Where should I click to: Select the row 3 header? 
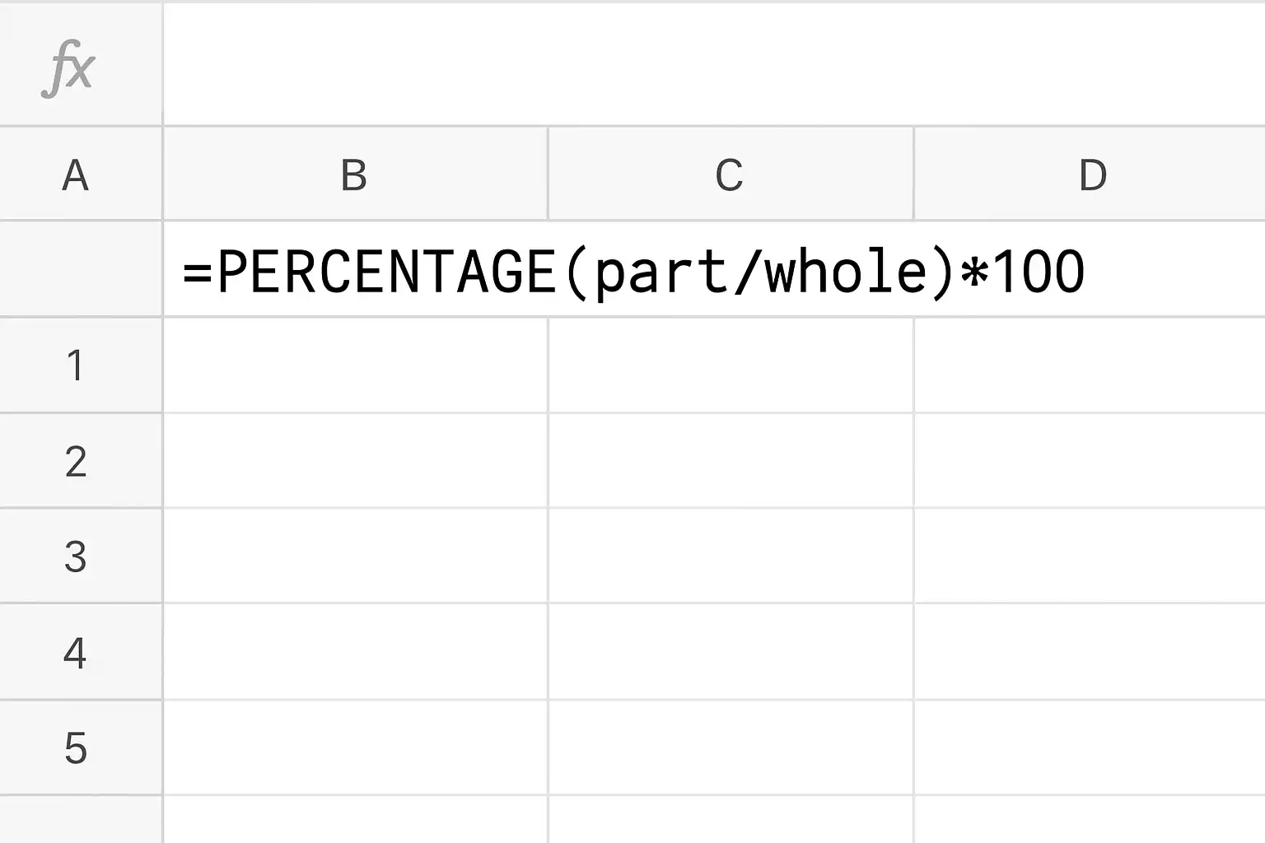tap(76, 557)
